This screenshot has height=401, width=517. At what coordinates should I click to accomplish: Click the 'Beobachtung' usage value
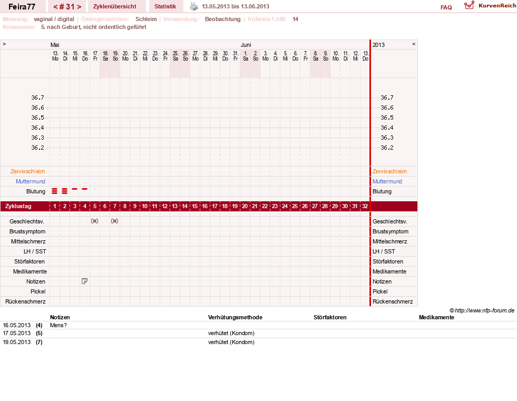[223, 19]
